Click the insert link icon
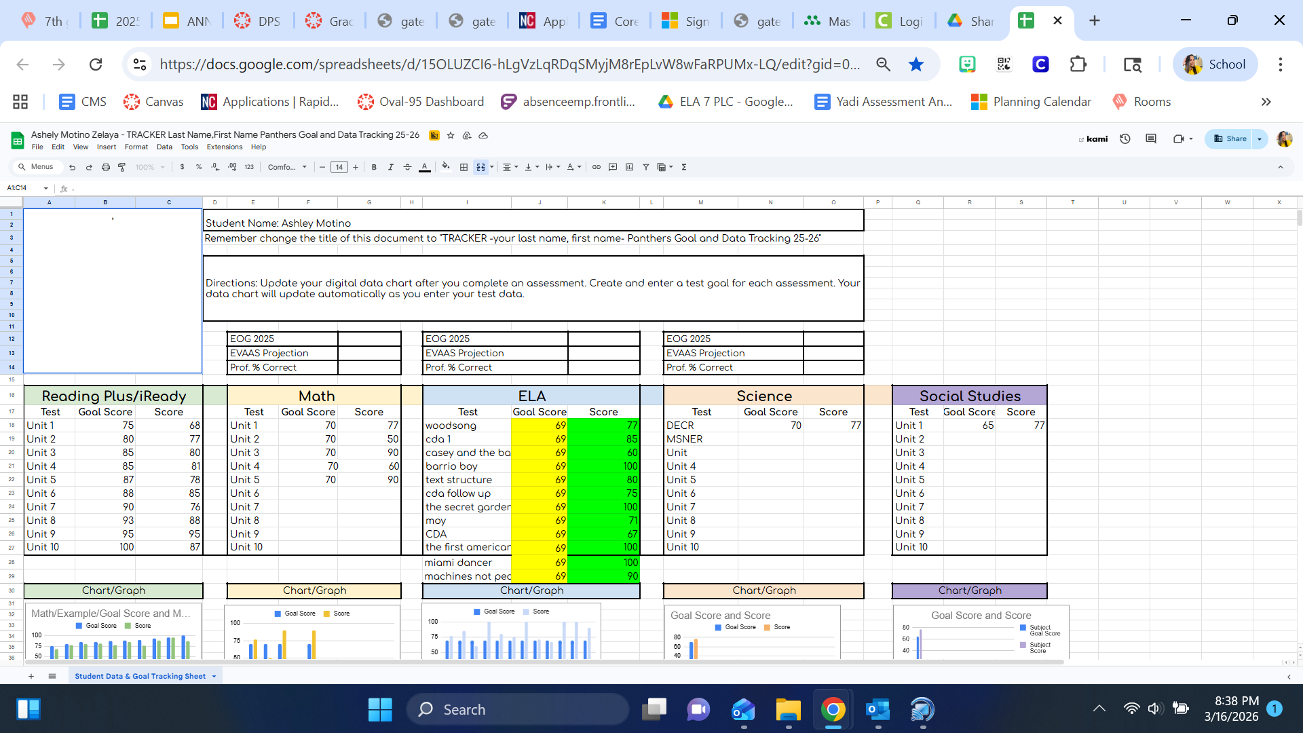 click(596, 167)
